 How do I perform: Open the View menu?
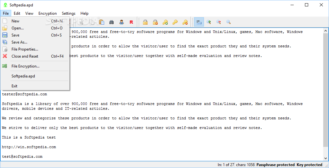[x=30, y=13]
